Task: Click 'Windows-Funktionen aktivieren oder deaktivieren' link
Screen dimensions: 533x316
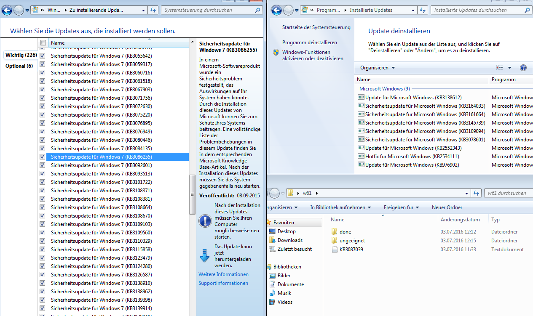Action: tap(312, 56)
